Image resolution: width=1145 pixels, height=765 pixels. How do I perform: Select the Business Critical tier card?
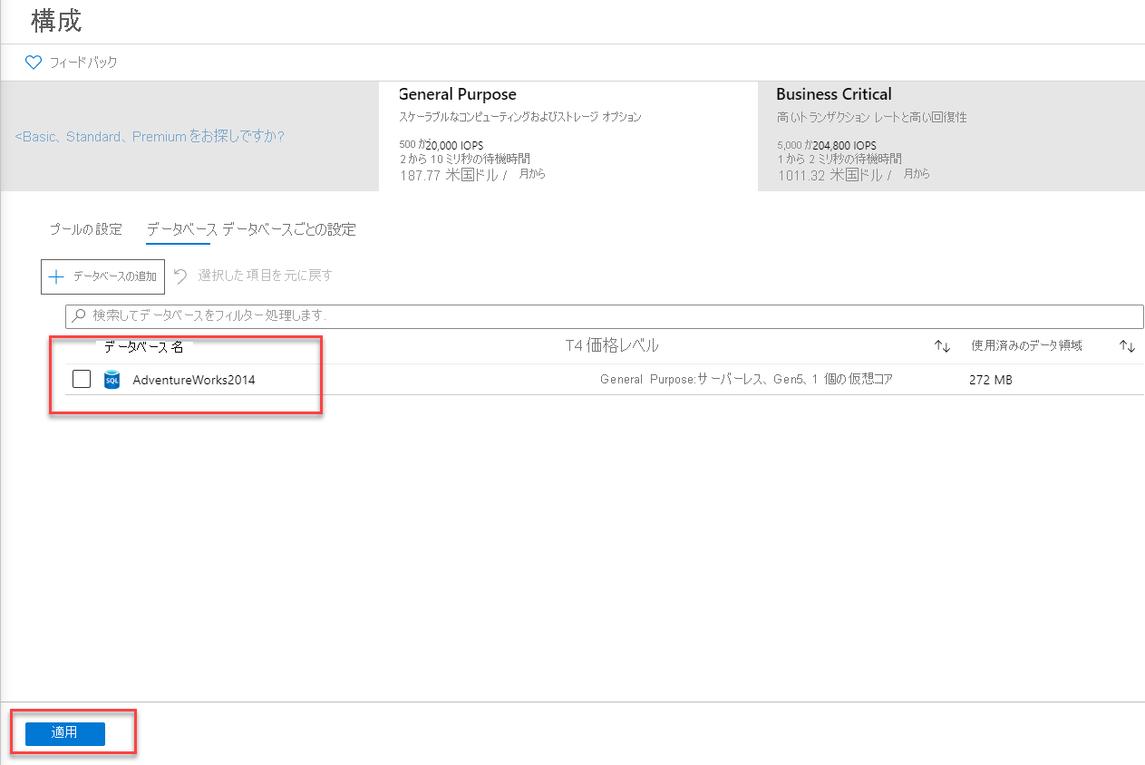951,136
